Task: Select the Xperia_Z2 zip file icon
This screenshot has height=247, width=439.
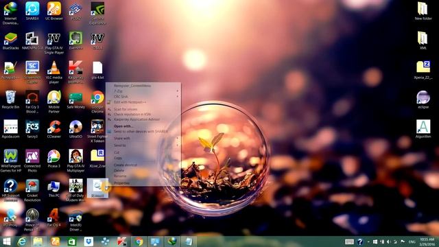Action: [423, 70]
